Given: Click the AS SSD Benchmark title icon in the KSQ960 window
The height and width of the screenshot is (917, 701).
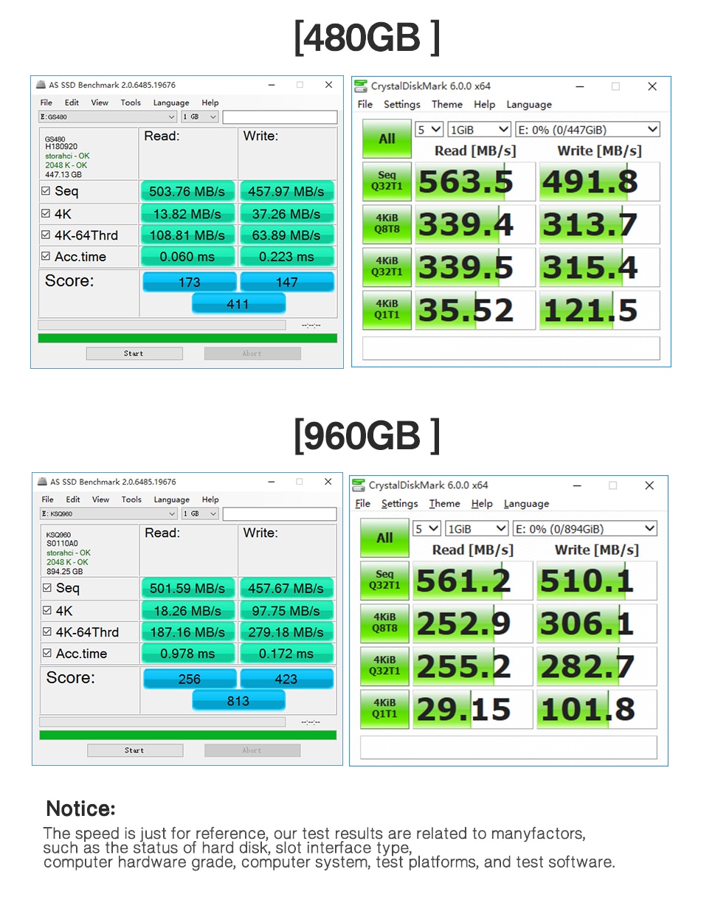Looking at the screenshot, I should [x=42, y=482].
